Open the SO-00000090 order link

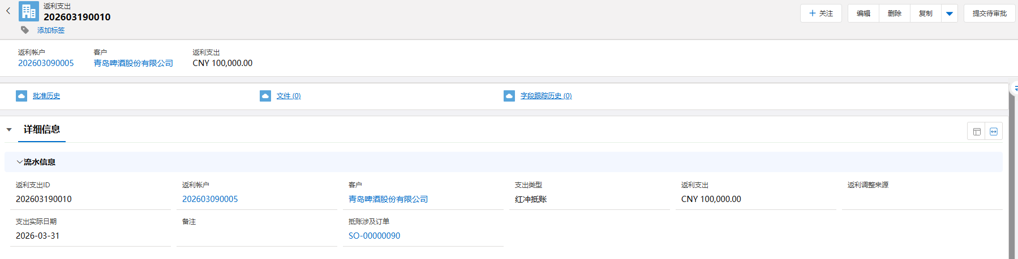374,236
